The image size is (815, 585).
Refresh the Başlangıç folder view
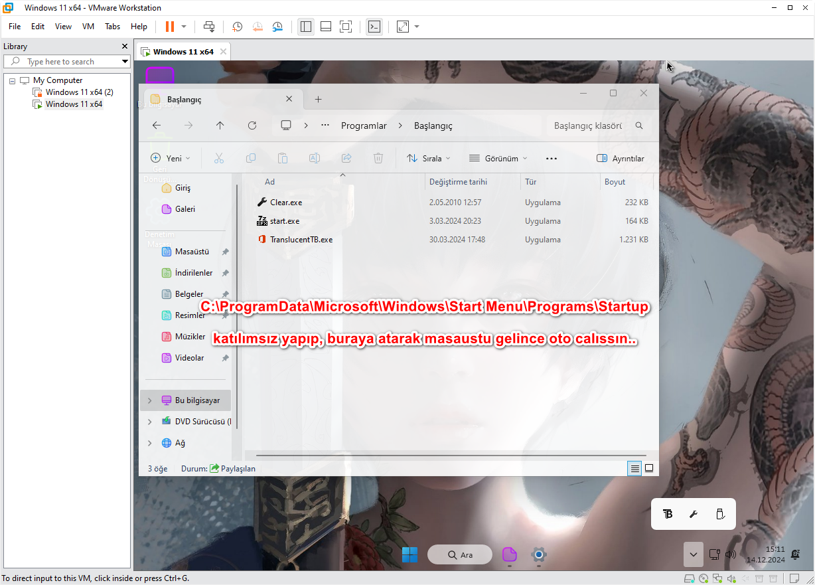coord(252,125)
